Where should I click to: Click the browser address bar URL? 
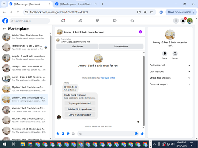click(x=59, y=12)
